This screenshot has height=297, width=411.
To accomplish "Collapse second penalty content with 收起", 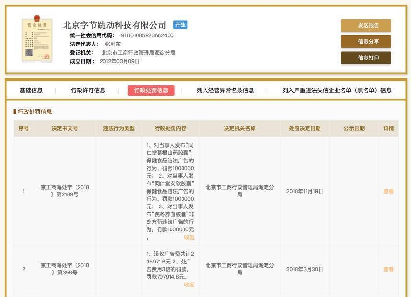I will [x=189, y=285].
